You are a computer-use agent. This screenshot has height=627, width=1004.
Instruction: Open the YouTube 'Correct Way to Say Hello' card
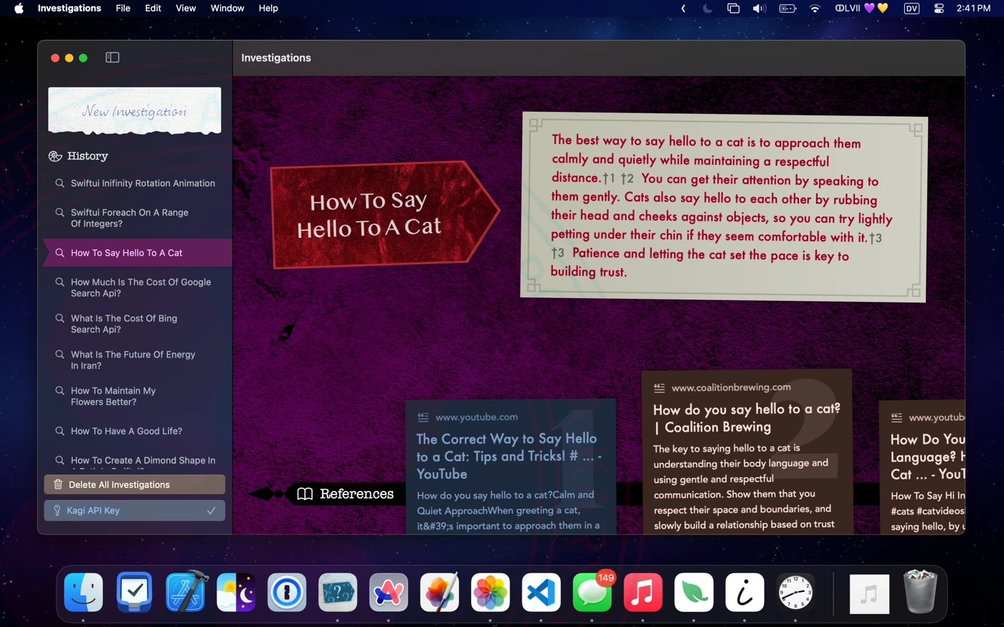pyautogui.click(x=510, y=466)
